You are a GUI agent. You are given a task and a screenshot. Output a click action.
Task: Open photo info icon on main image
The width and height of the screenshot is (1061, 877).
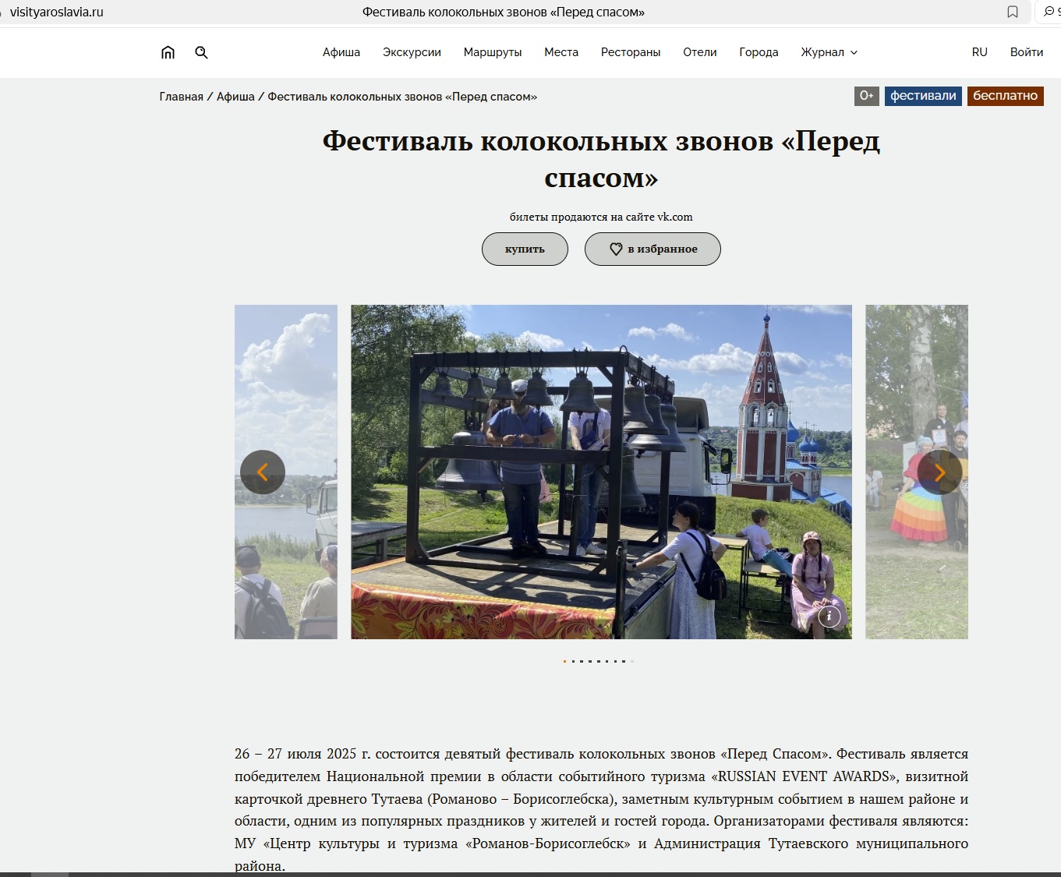(829, 617)
